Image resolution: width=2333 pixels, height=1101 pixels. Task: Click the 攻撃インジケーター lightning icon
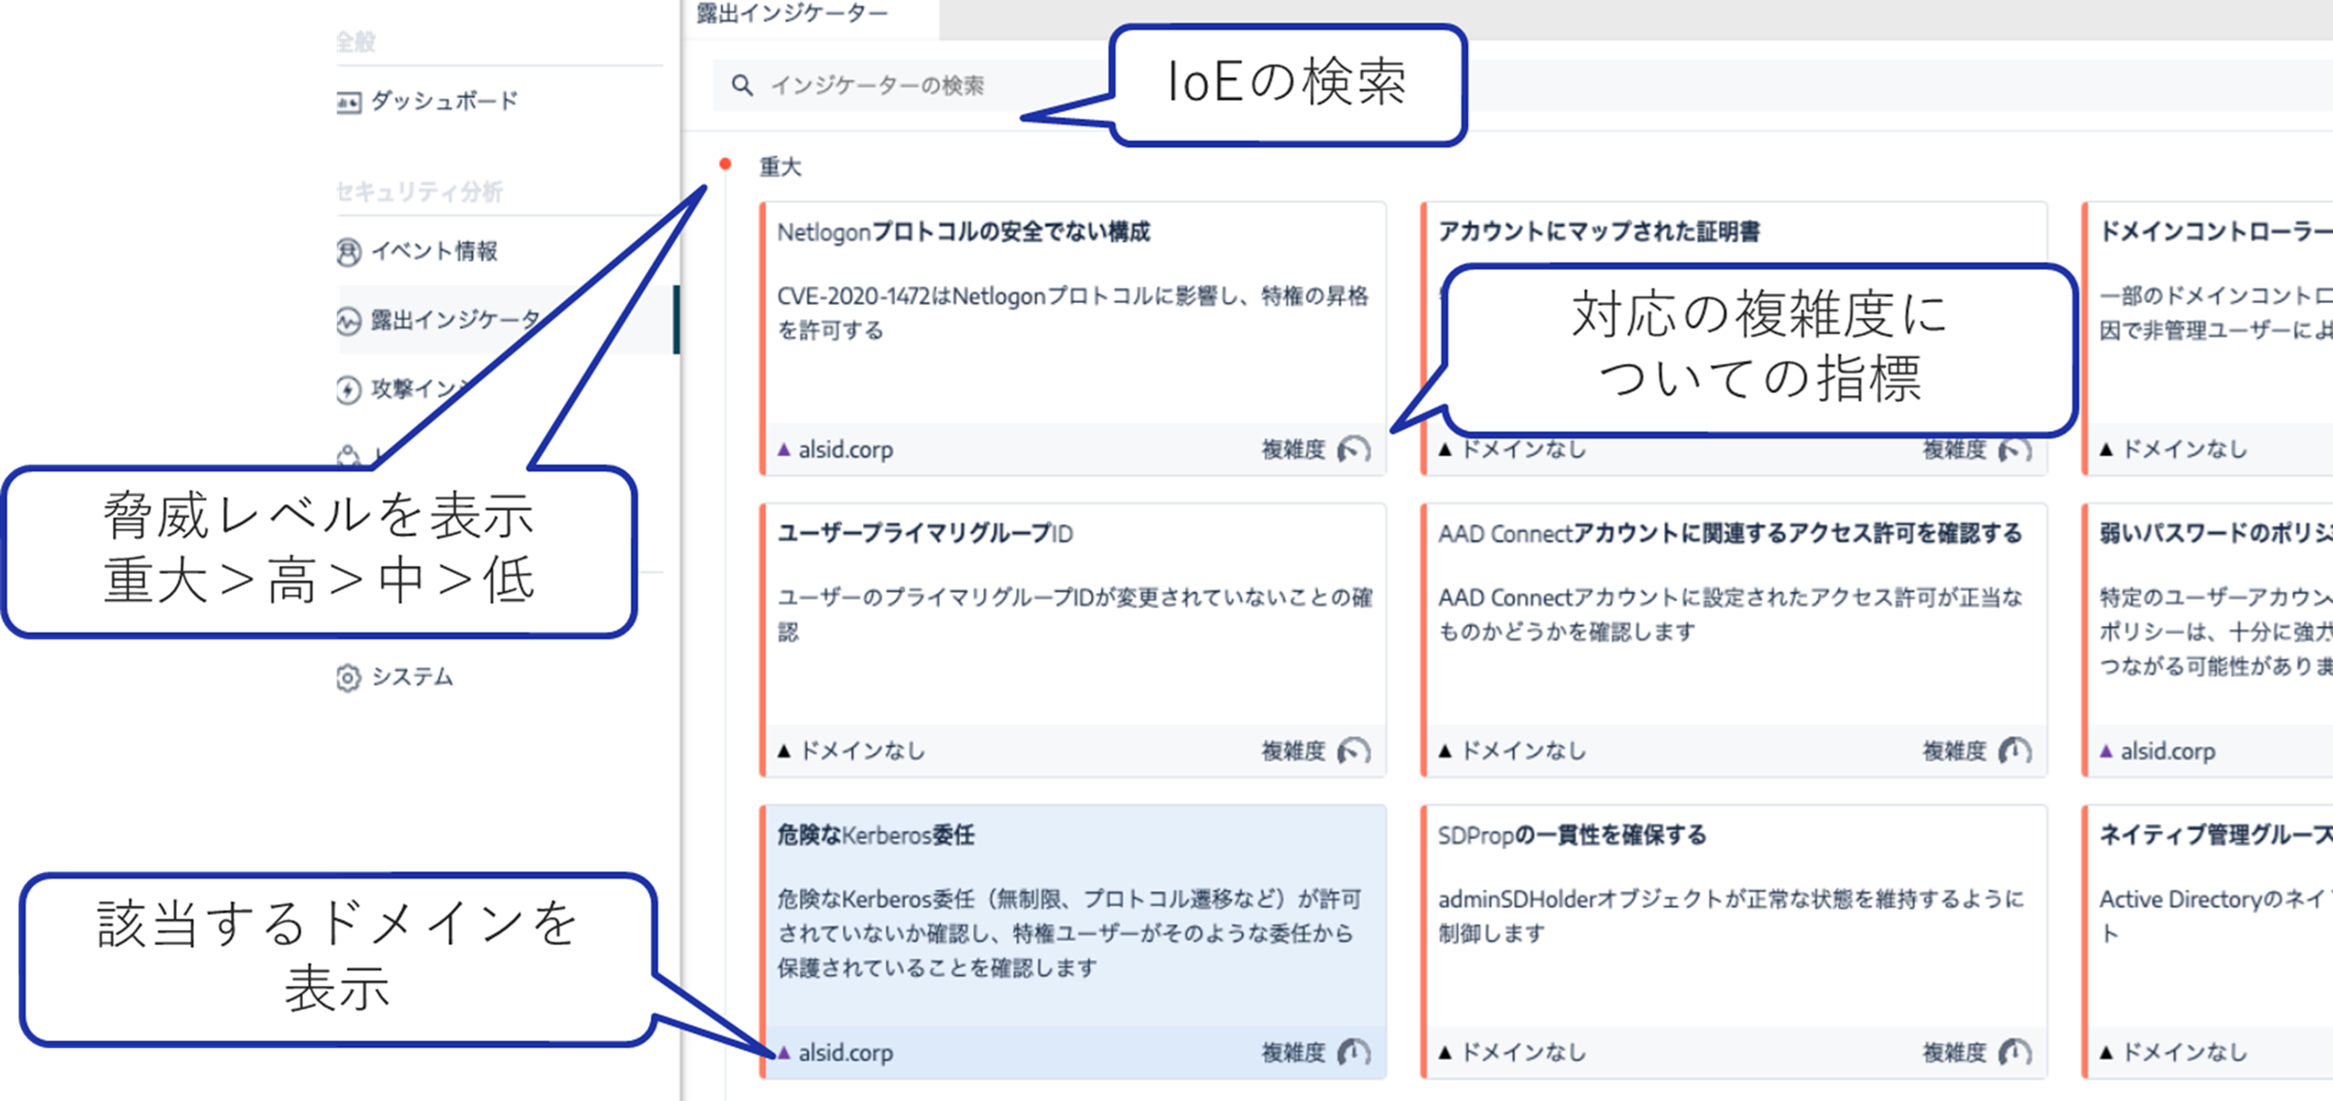click(349, 389)
